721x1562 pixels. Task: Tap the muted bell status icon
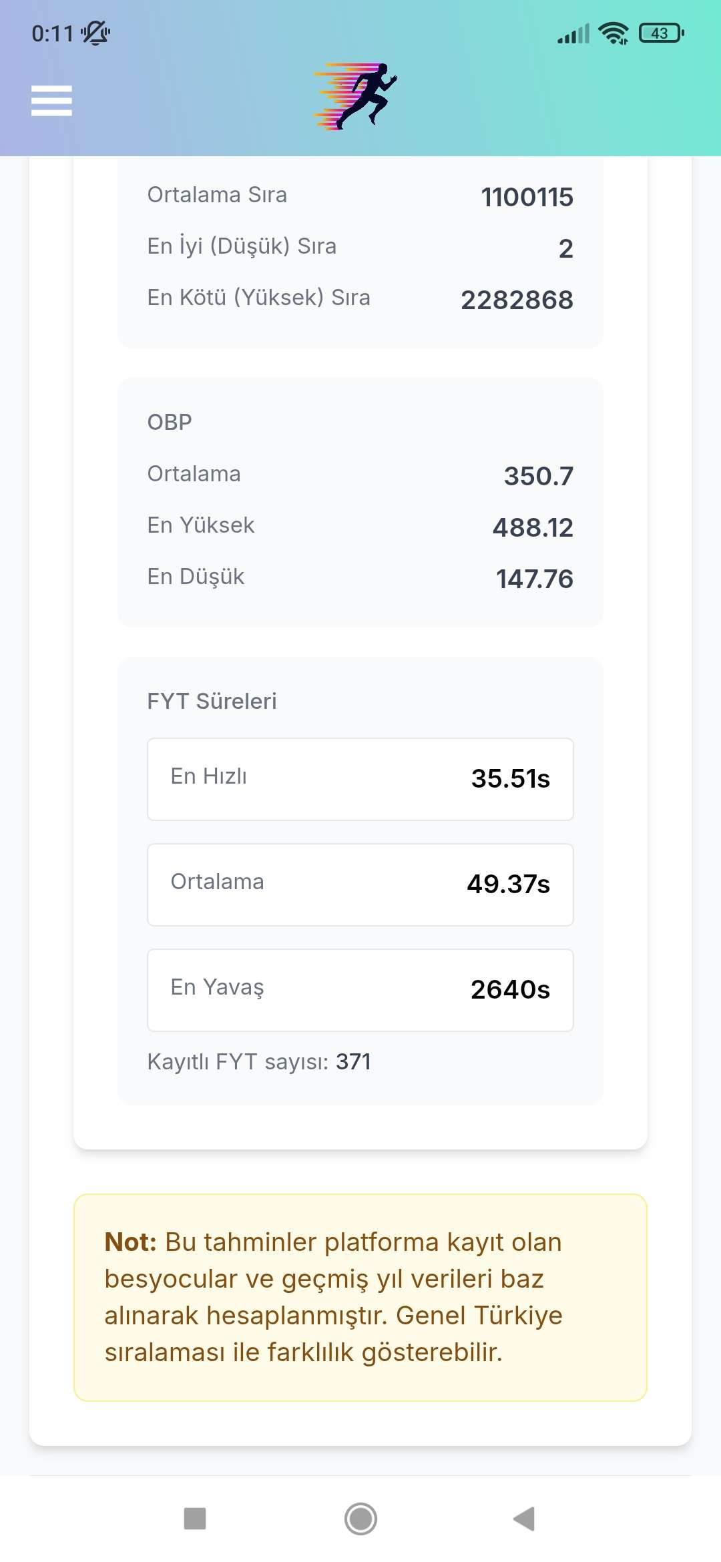[95, 33]
